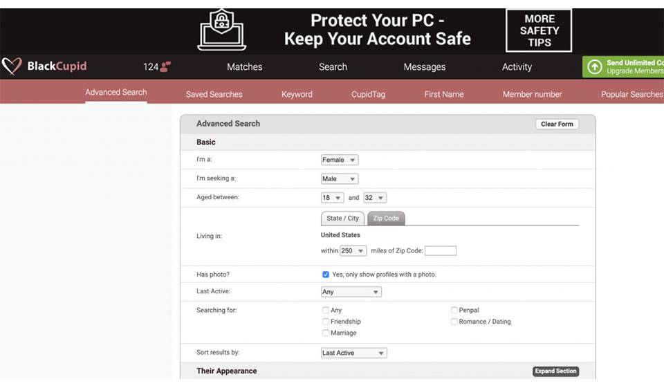
Task: Switch to the State / City tab
Action: point(342,219)
